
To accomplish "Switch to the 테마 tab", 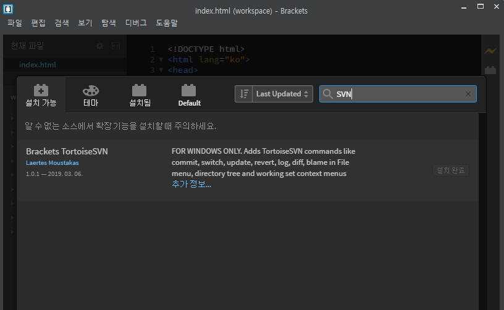I will [91, 94].
